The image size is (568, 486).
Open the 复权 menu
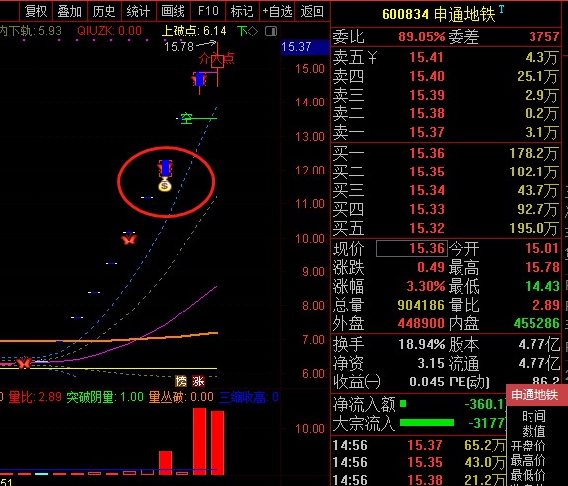click(x=35, y=11)
